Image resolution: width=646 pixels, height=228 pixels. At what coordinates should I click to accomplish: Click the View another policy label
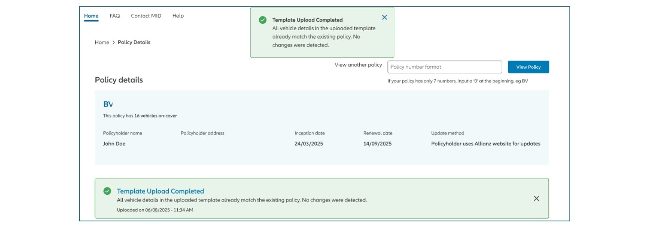click(358, 65)
